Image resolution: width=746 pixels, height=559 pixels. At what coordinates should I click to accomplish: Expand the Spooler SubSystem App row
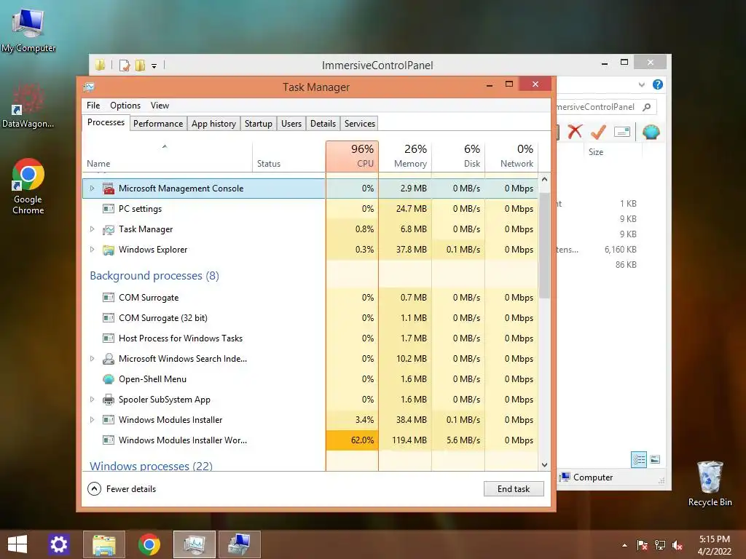tap(92, 400)
